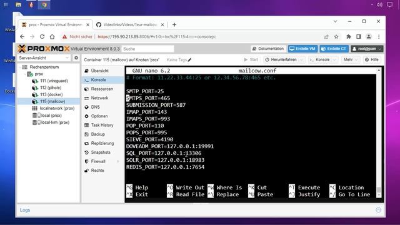400x225 pixels.
Task: Select container 112 (pihole)
Action: pyautogui.click(x=51, y=87)
